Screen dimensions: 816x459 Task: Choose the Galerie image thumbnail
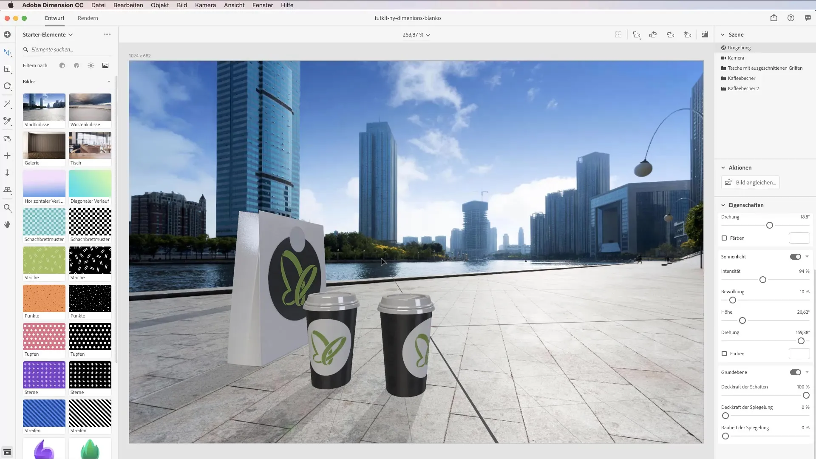44,145
